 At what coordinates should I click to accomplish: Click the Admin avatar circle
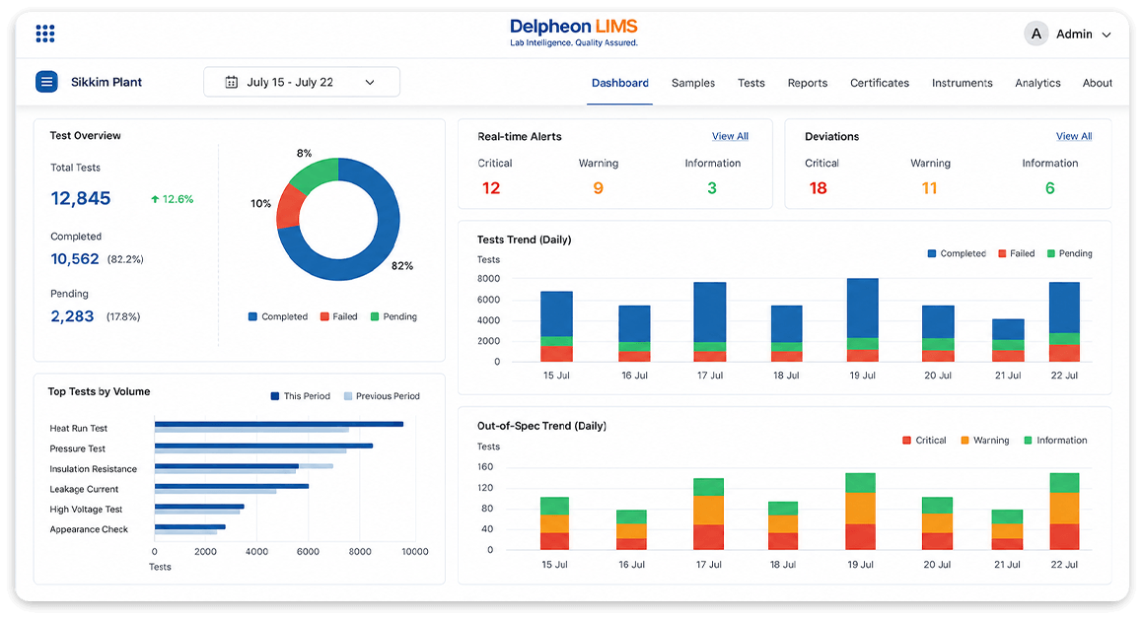[x=1036, y=34]
